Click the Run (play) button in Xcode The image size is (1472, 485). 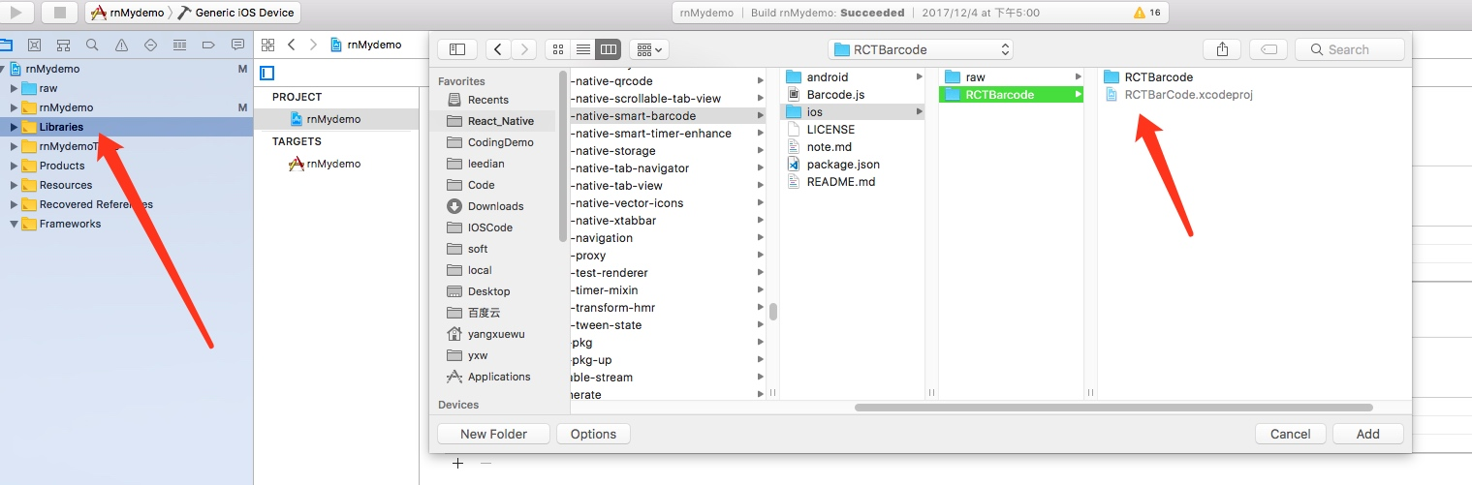click(x=17, y=13)
